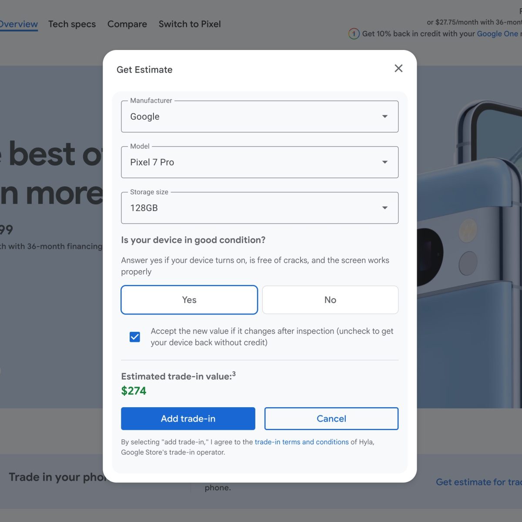Image resolution: width=522 pixels, height=522 pixels.
Task: Expand the Model dropdown arrow
Action: [385, 162]
